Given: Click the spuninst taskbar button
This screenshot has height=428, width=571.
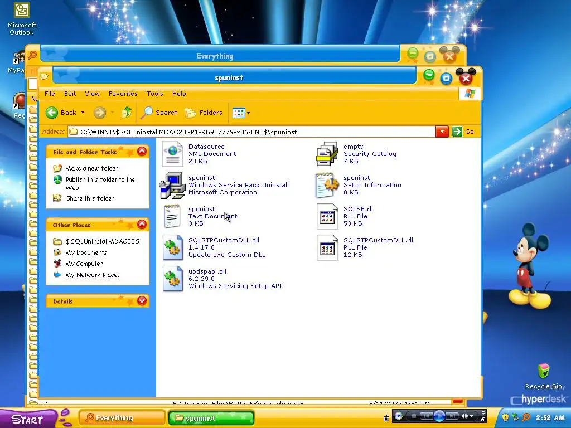Looking at the screenshot, I should pyautogui.click(x=211, y=418).
